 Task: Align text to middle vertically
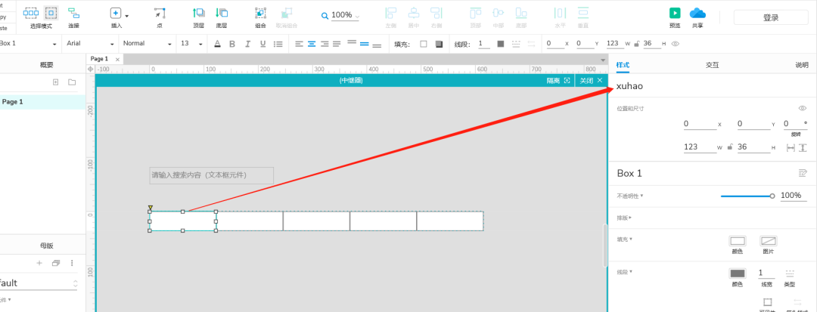[364, 45]
